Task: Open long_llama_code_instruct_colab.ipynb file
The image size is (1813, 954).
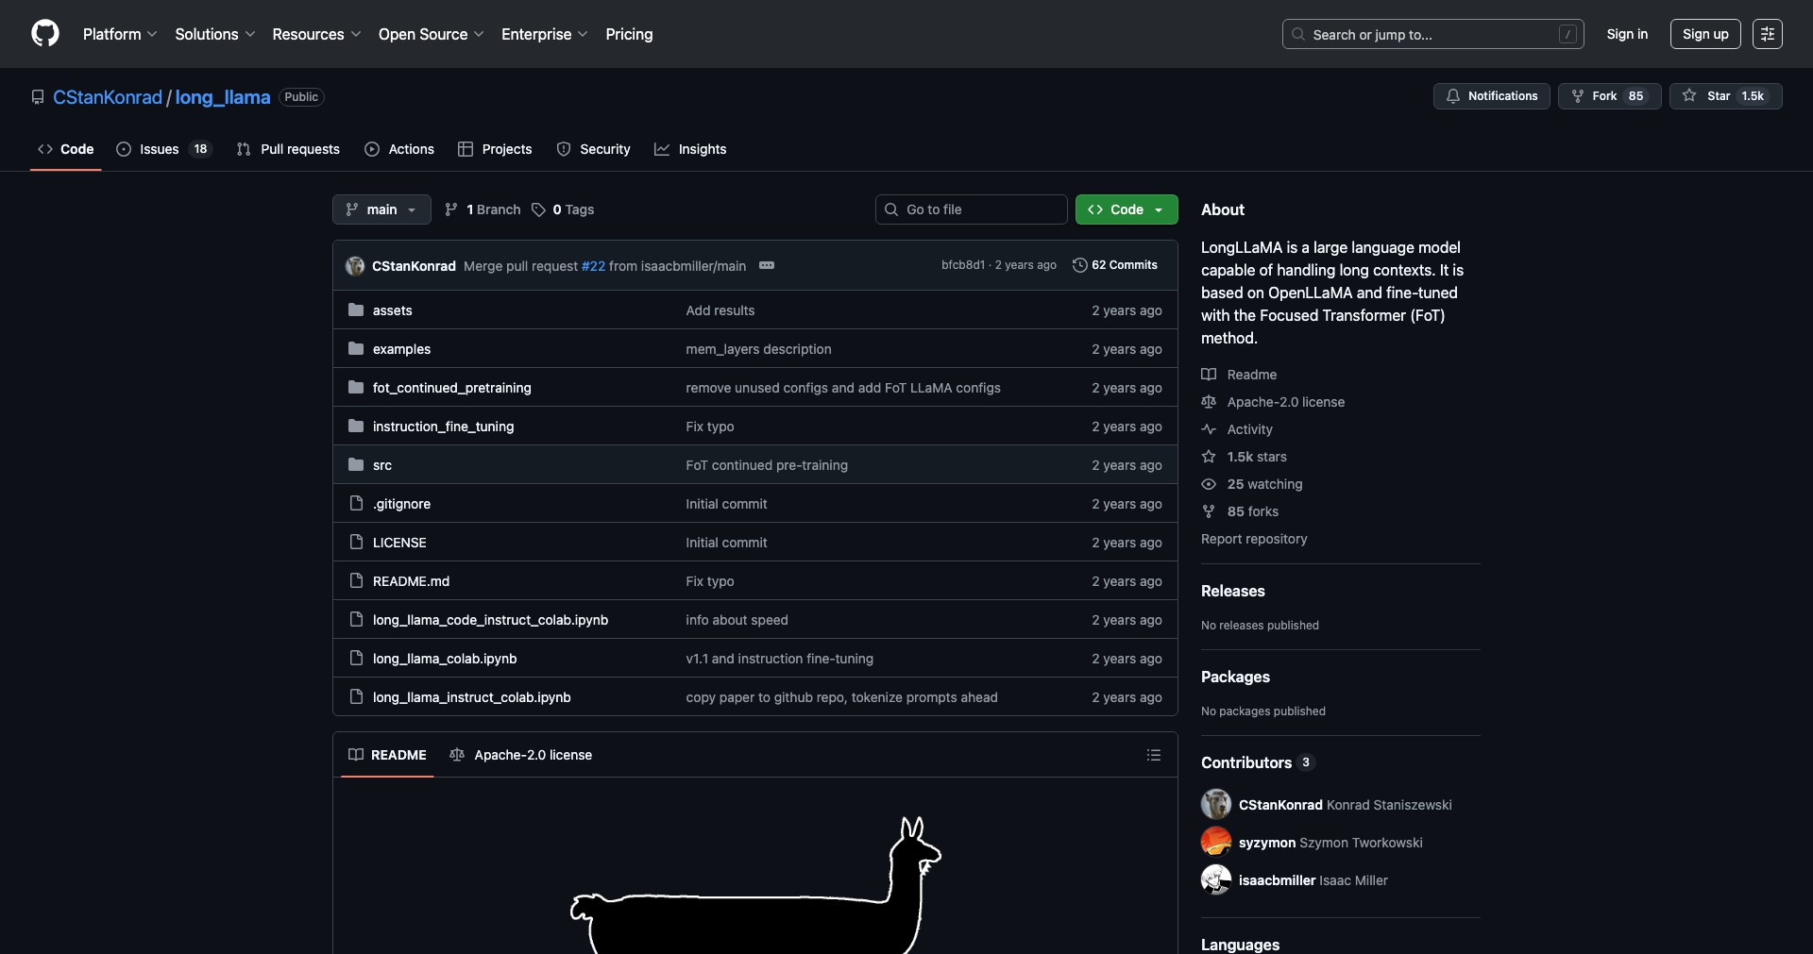Action: [490, 620]
